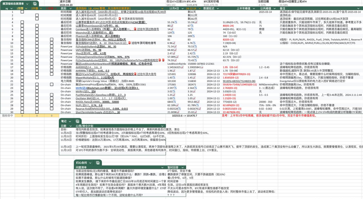The image size is (363, 199).
Task: Expand the 初心自问 table title dropdown
Action: coord(90,163)
